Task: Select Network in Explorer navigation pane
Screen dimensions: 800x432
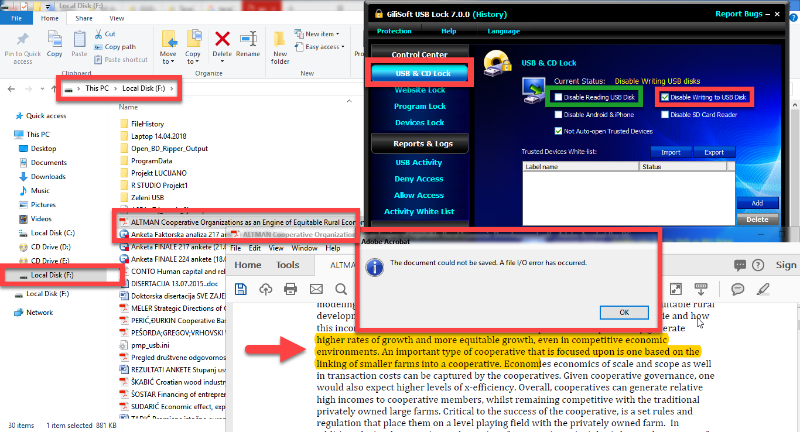Action: (x=39, y=313)
